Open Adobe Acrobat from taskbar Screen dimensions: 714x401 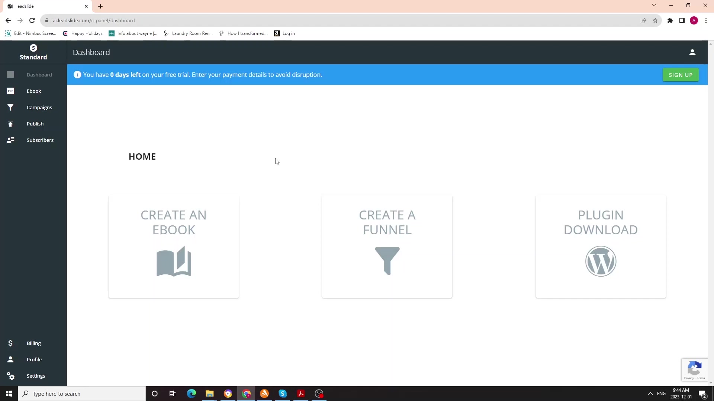[301, 394]
